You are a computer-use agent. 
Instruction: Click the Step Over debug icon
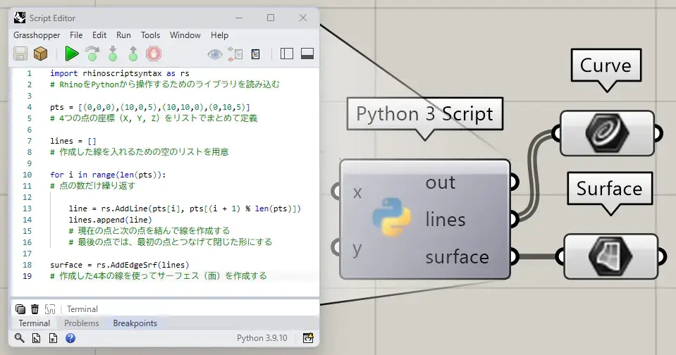[92, 54]
